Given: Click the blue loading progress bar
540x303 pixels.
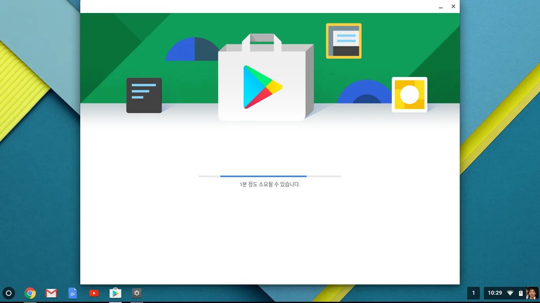Looking at the screenshot, I should [x=270, y=176].
